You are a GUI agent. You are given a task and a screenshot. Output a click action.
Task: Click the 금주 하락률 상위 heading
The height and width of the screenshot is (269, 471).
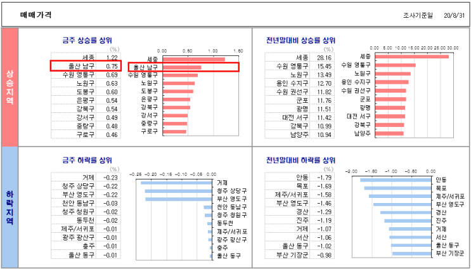87,161
